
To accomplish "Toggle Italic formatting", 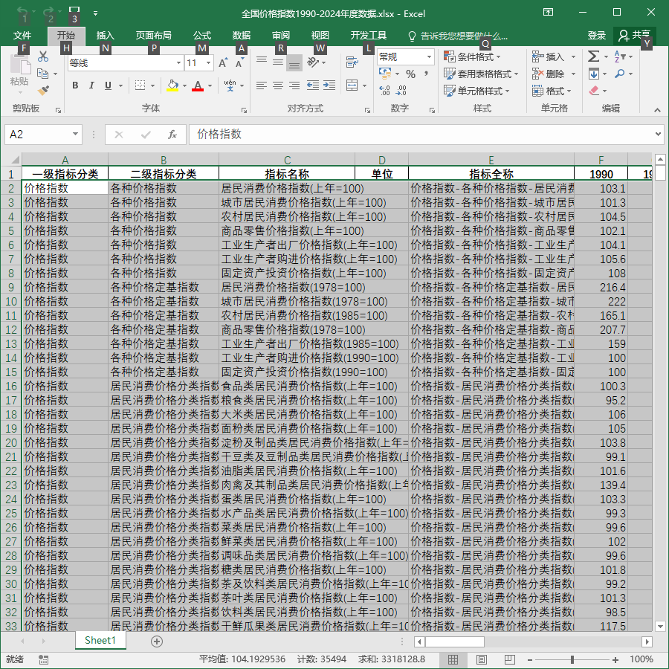I will [x=91, y=85].
